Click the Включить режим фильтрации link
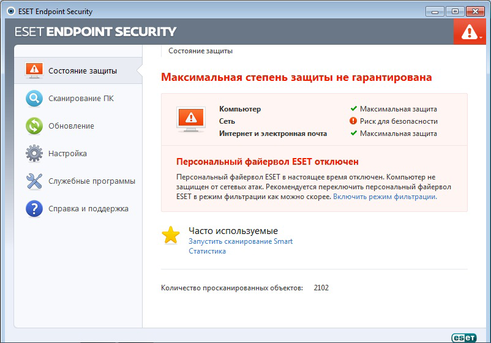491x343 pixels. tap(384, 197)
